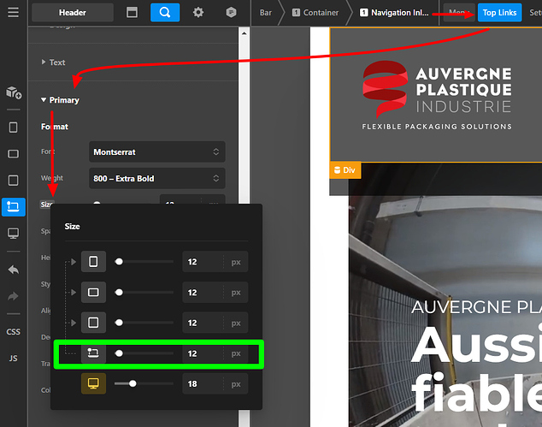This screenshot has width=542, height=427.
Task: Open the hamburger main menu
Action: (13, 13)
